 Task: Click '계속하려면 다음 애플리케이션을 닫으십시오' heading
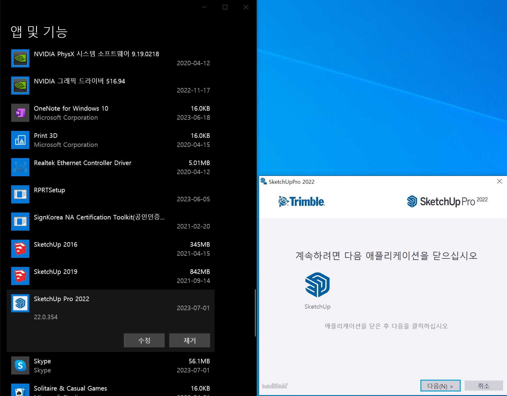pyautogui.click(x=386, y=256)
